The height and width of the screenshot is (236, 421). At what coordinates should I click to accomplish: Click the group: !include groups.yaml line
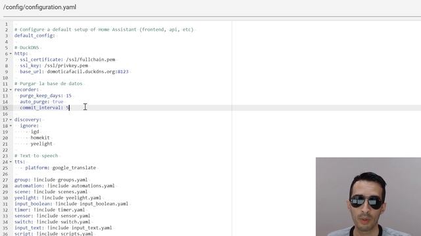(51, 180)
